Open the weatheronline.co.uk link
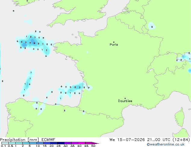The width and height of the screenshot is (191, 147). click(x=166, y=144)
